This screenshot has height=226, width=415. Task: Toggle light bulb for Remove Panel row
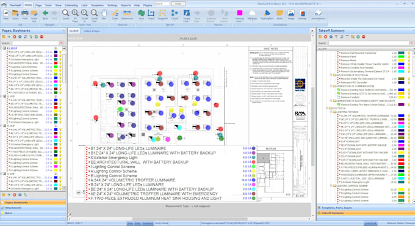pyautogui.click(x=409, y=57)
